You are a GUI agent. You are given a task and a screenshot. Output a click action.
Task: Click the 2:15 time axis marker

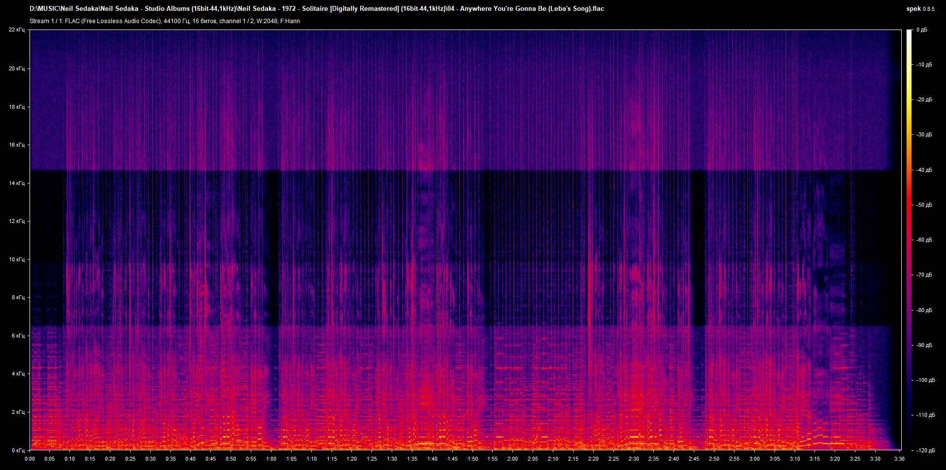[573, 459]
